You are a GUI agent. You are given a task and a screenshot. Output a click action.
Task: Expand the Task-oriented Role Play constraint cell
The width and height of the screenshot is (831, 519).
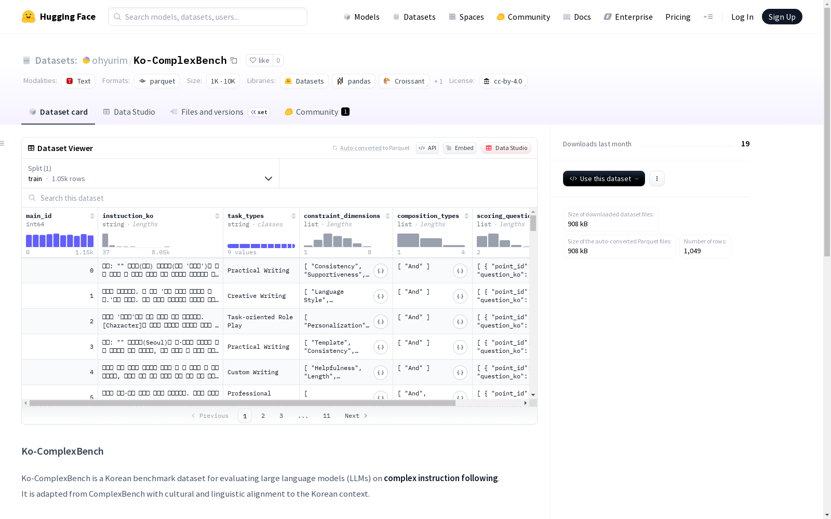(381, 322)
